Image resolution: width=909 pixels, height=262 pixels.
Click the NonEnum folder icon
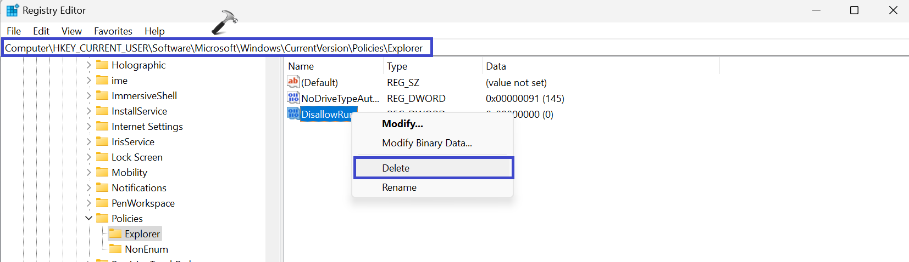[x=115, y=249]
